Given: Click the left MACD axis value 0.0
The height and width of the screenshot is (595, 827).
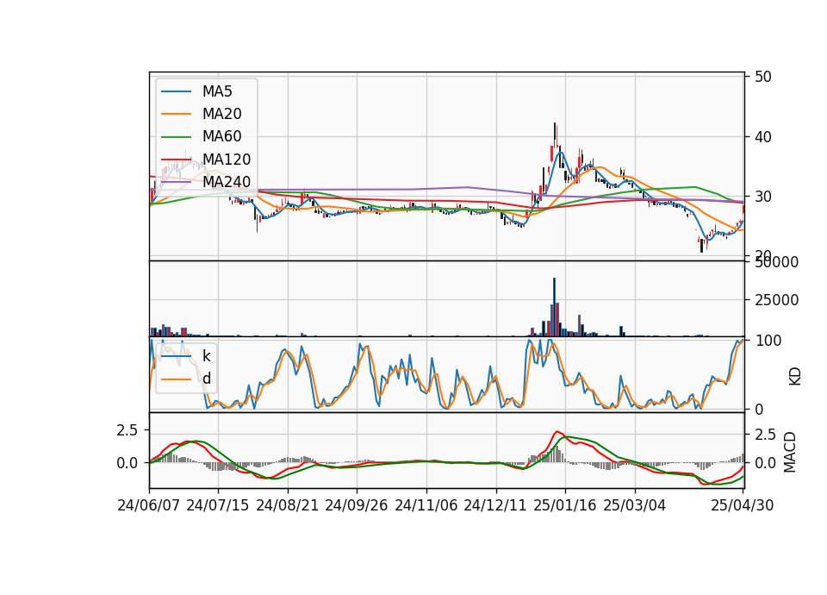Looking at the screenshot, I should [x=127, y=464].
